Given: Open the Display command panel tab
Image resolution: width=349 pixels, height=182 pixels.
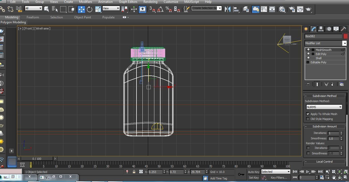Looking at the screenshot, I should click(336, 29).
